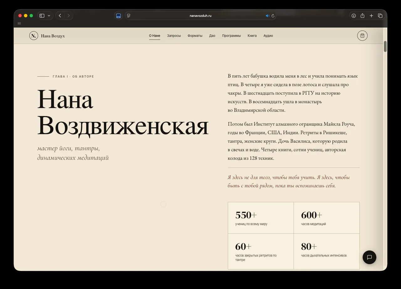Open the Share icon in toolbar
This screenshot has width=401, height=289.
tap(362, 16)
